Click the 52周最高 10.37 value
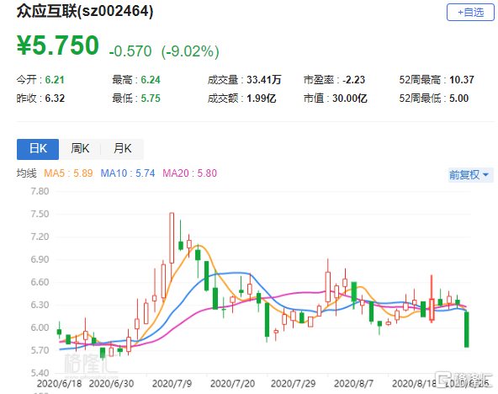Image resolution: width=498 pixels, height=394 pixels. 437,80
